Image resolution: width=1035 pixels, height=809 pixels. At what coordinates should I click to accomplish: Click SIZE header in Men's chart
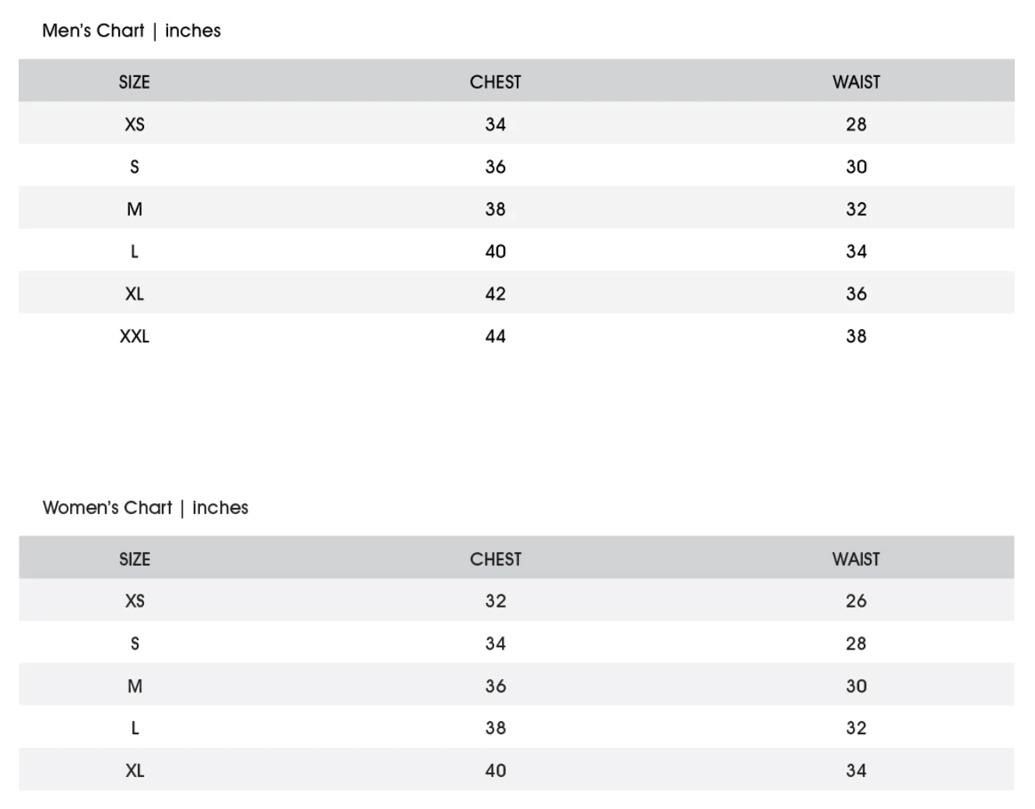pos(134,82)
